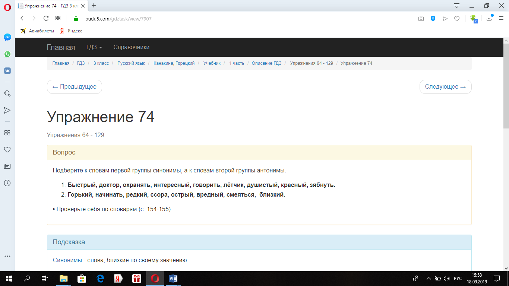Open start page grid icon near address bar
509x286 pixels.
(x=58, y=18)
